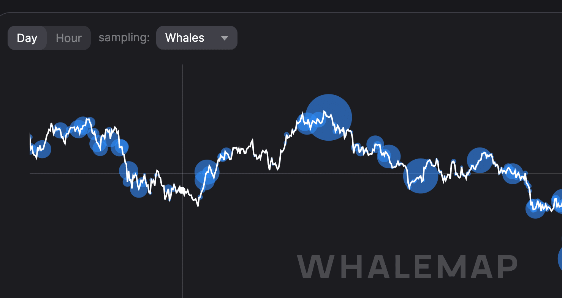The width and height of the screenshot is (562, 298).
Task: Select the largest whale bubble at price peak
Action: click(x=329, y=117)
